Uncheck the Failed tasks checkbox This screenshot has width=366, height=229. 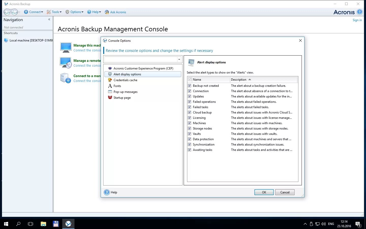click(190, 107)
